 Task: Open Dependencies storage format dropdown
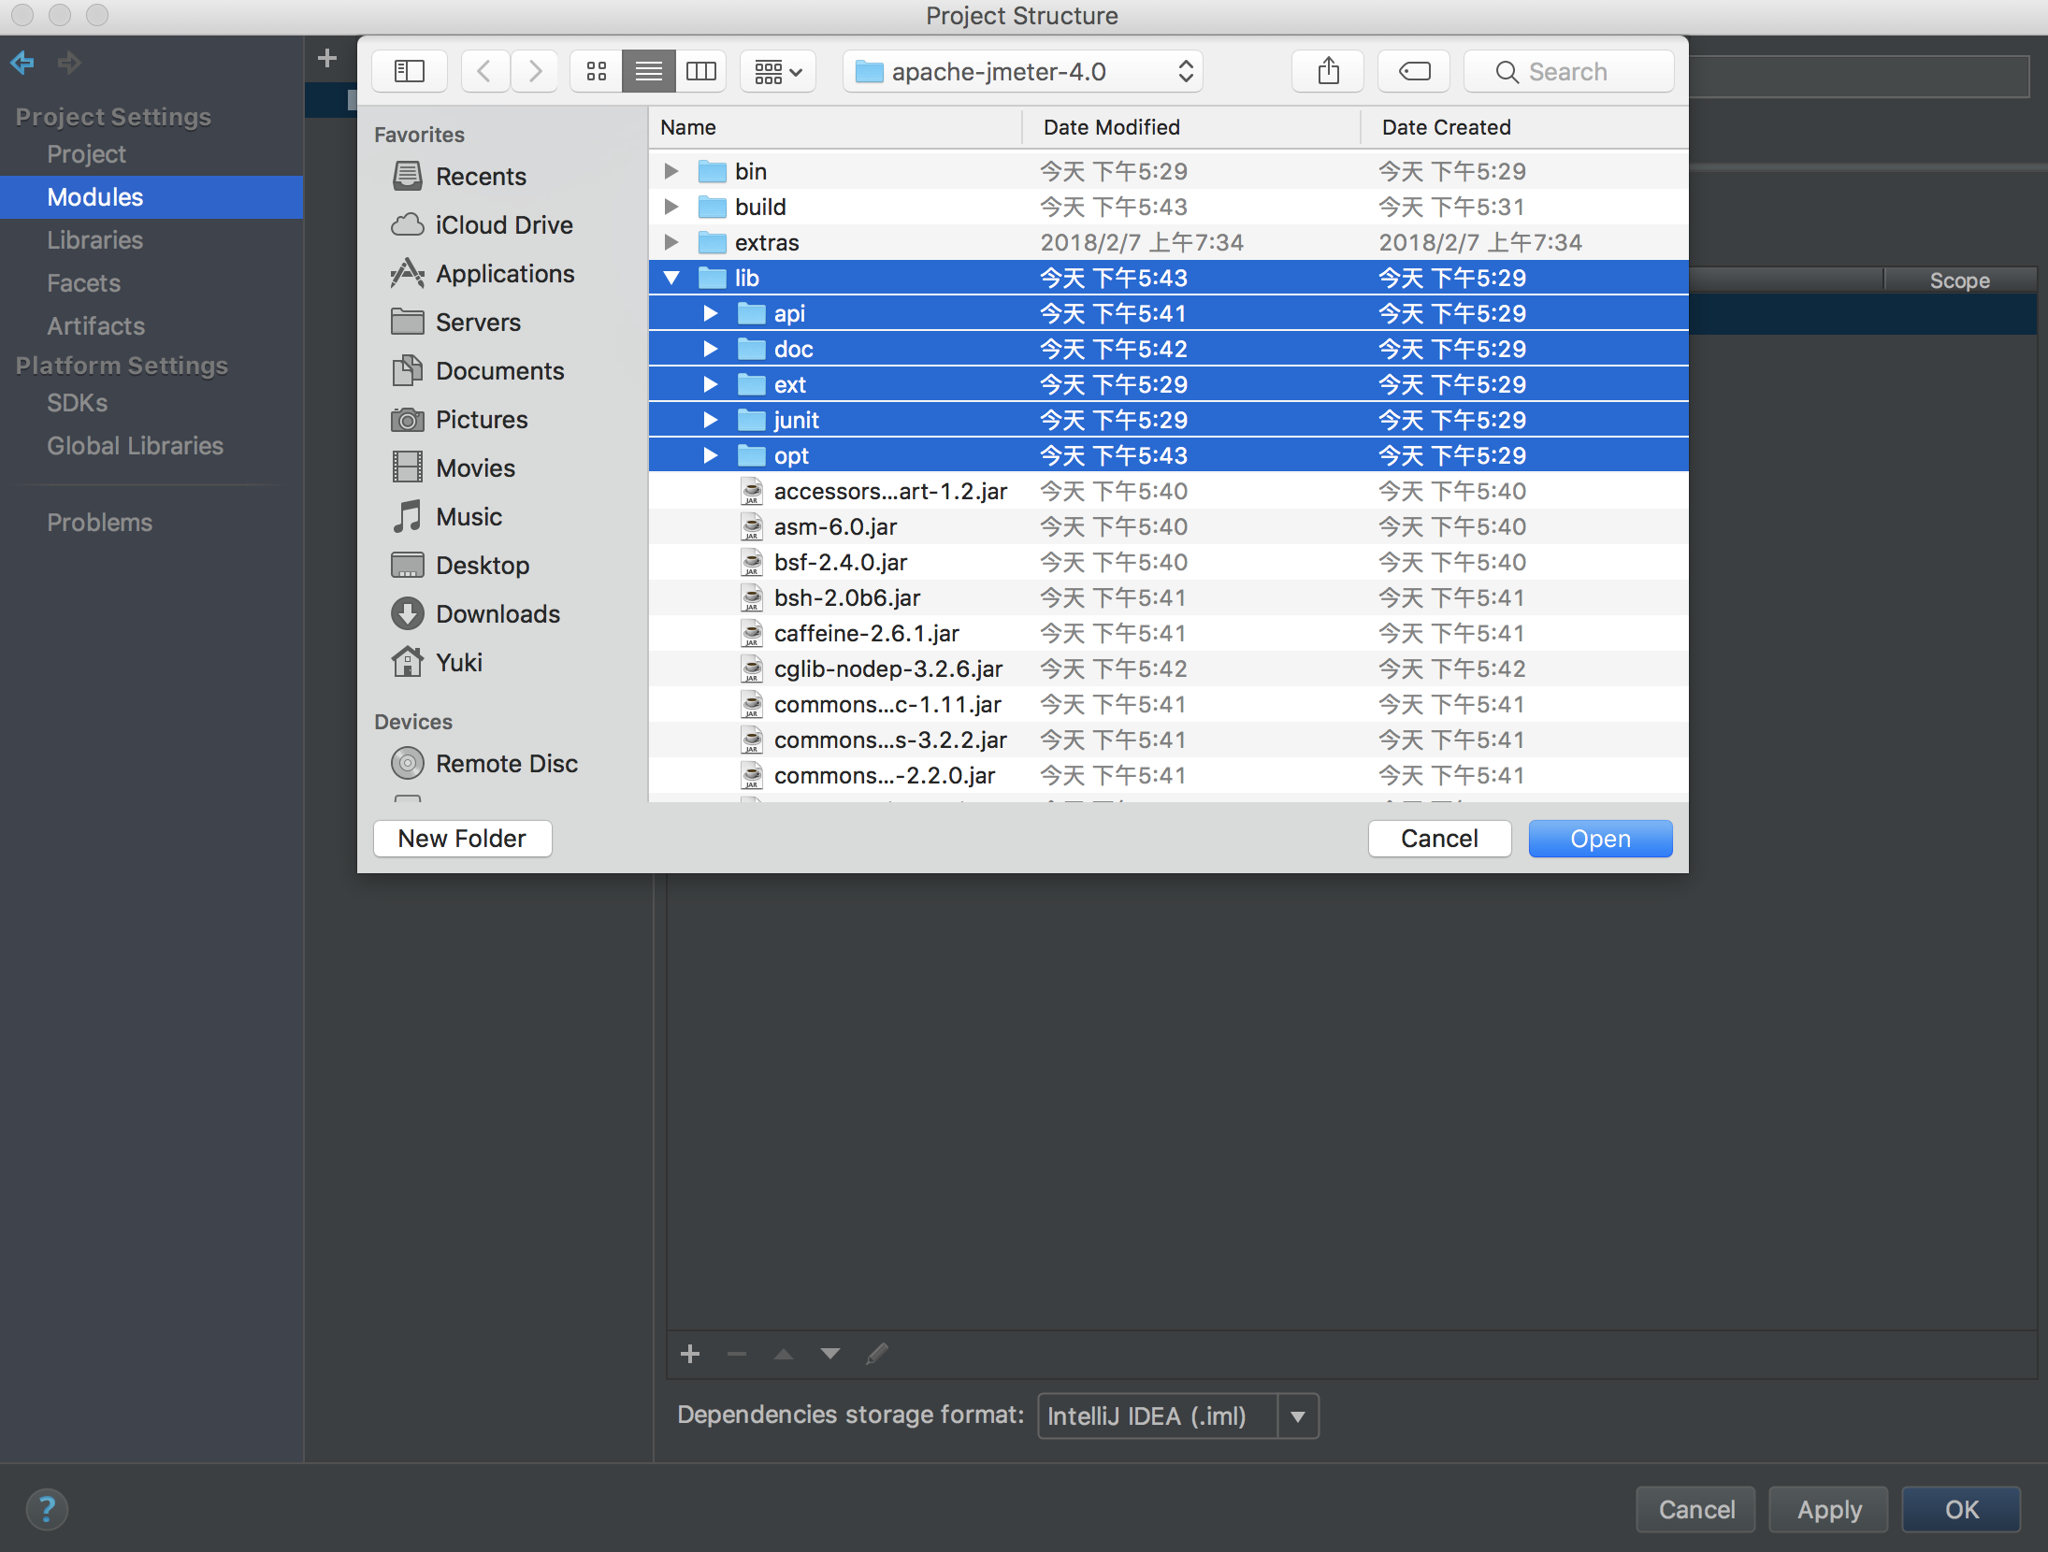(1178, 1415)
